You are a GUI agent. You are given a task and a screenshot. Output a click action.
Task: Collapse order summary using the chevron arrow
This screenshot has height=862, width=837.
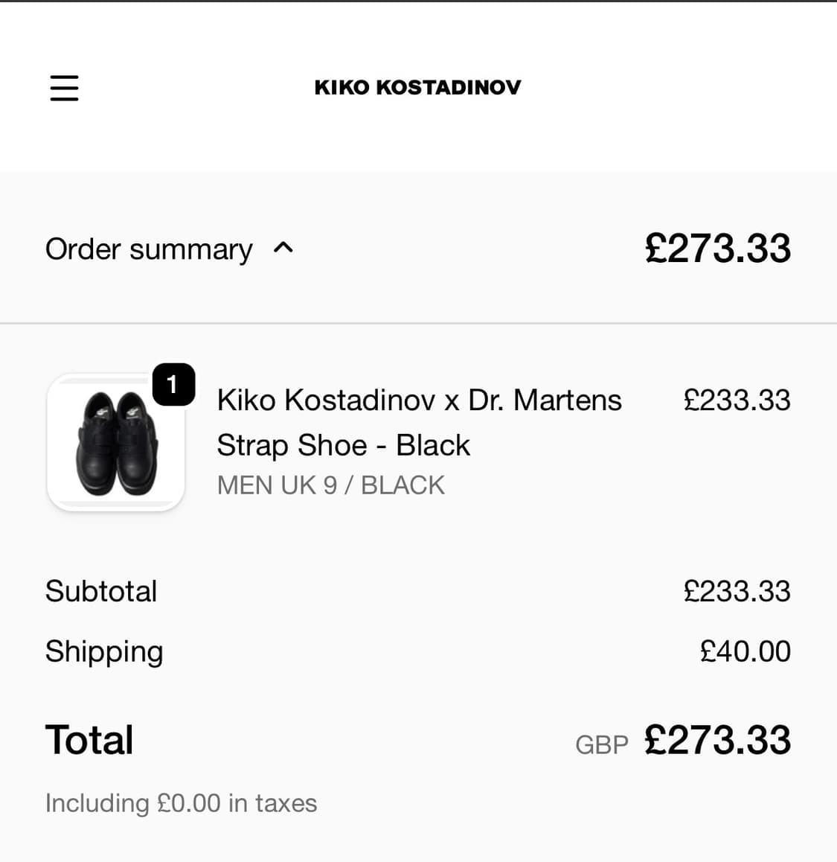point(283,248)
